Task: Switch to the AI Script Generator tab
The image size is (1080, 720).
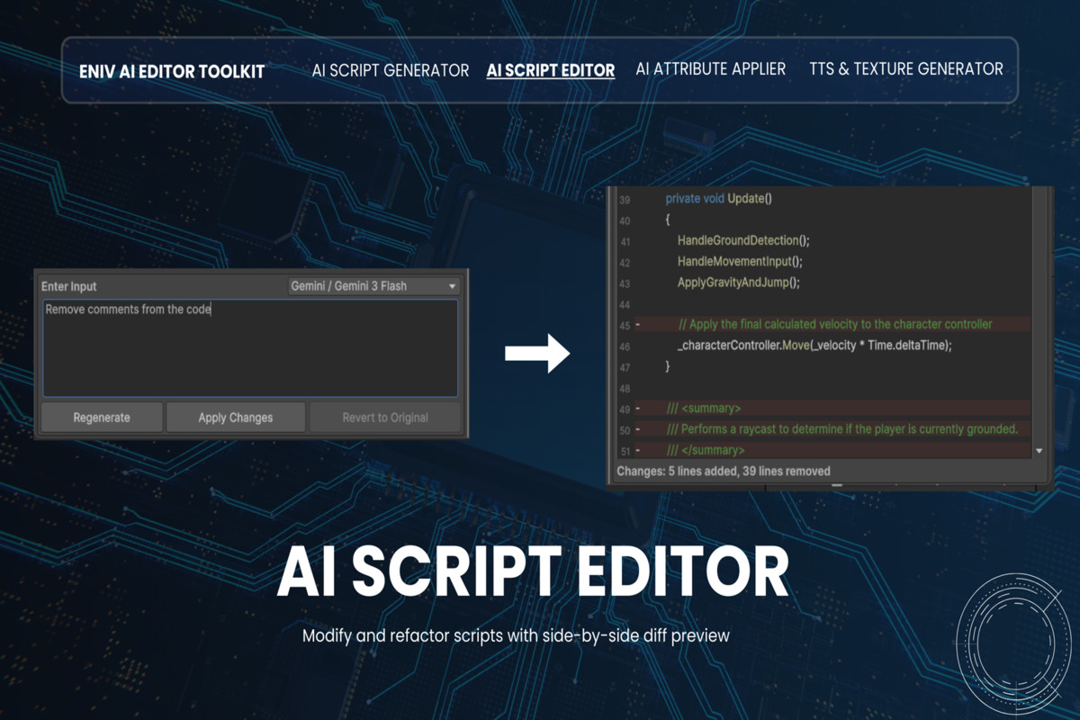Action: 389,69
